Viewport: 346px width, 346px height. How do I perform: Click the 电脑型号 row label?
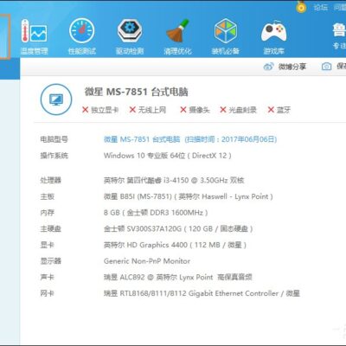(x=54, y=139)
